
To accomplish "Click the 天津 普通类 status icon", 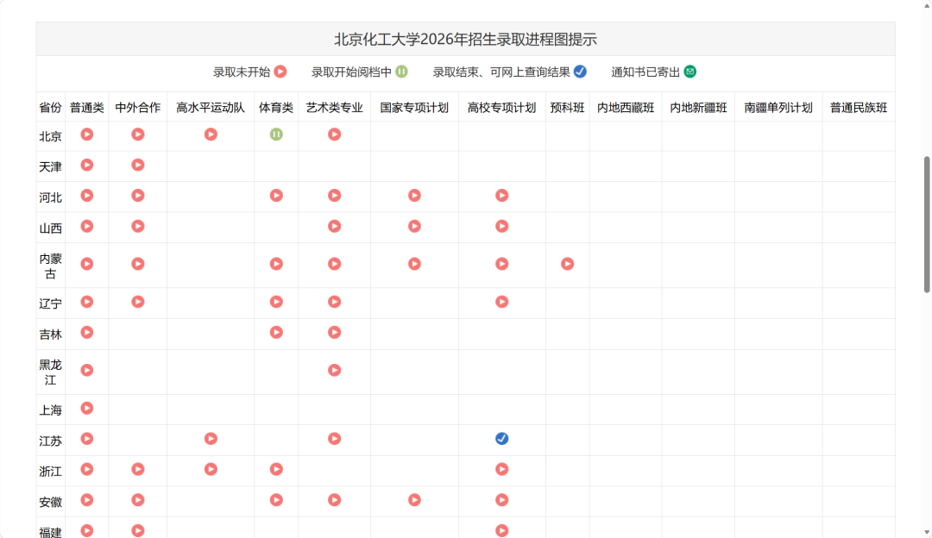I will tap(87, 165).
